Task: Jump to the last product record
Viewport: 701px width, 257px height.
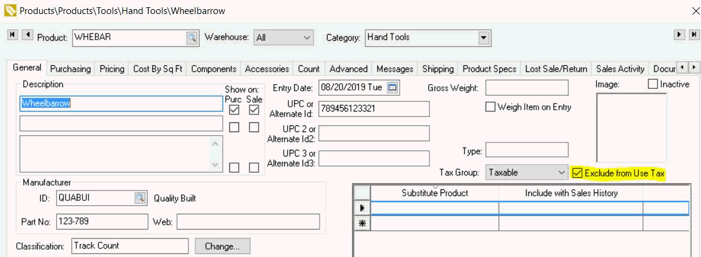Action: 693,35
